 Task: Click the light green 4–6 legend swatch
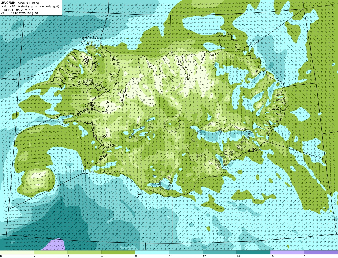[x=84, y=252]
